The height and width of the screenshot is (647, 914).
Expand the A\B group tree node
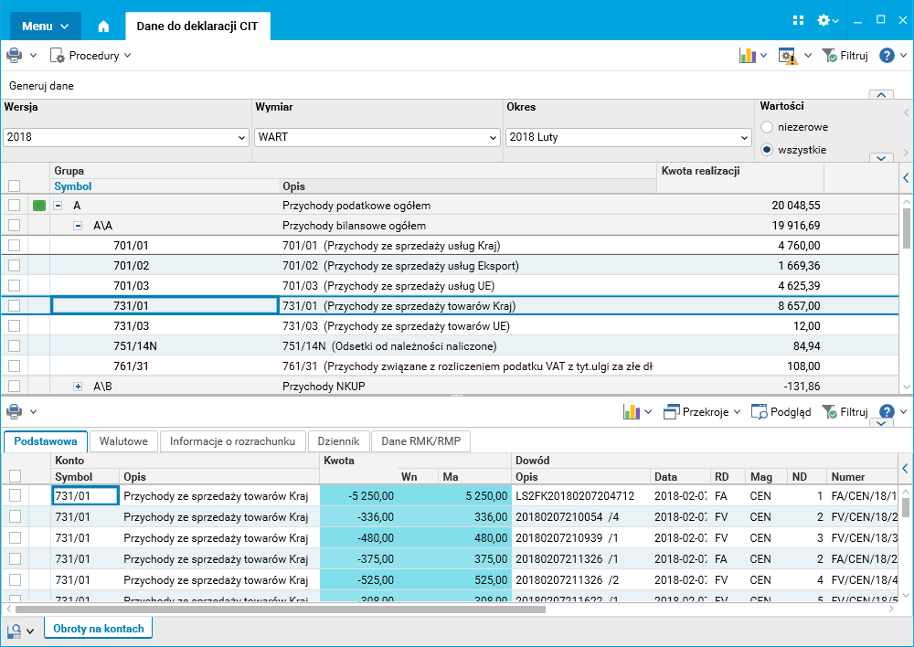pos(79,387)
